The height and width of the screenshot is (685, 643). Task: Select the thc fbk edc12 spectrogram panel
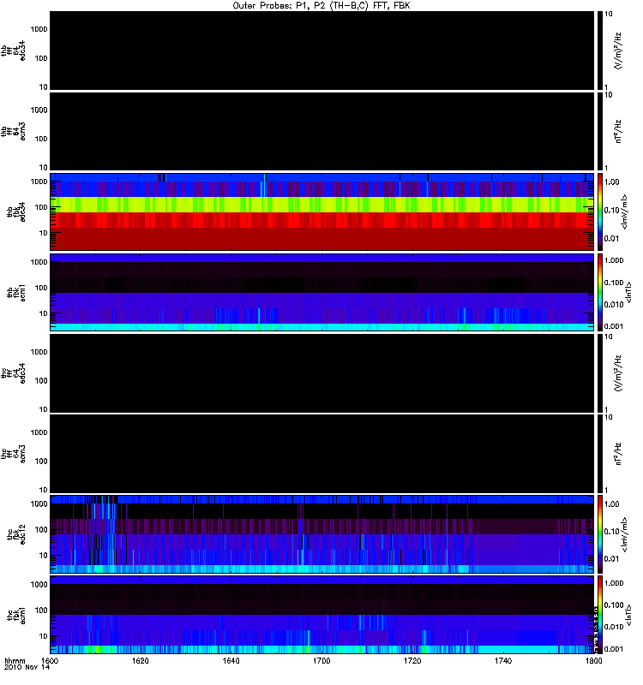click(x=322, y=533)
